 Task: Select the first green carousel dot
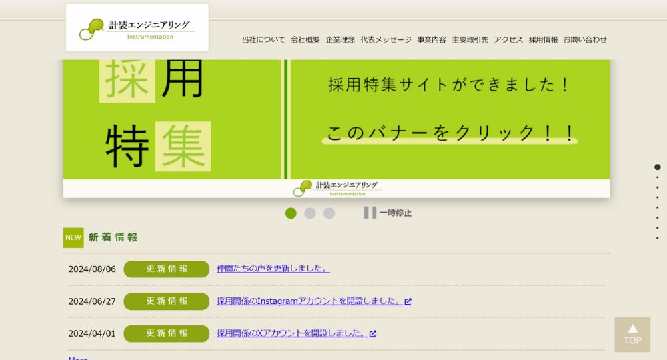[291, 213]
